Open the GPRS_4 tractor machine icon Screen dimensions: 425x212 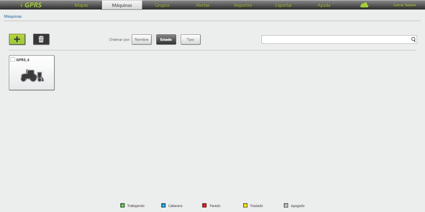pyautogui.click(x=32, y=75)
